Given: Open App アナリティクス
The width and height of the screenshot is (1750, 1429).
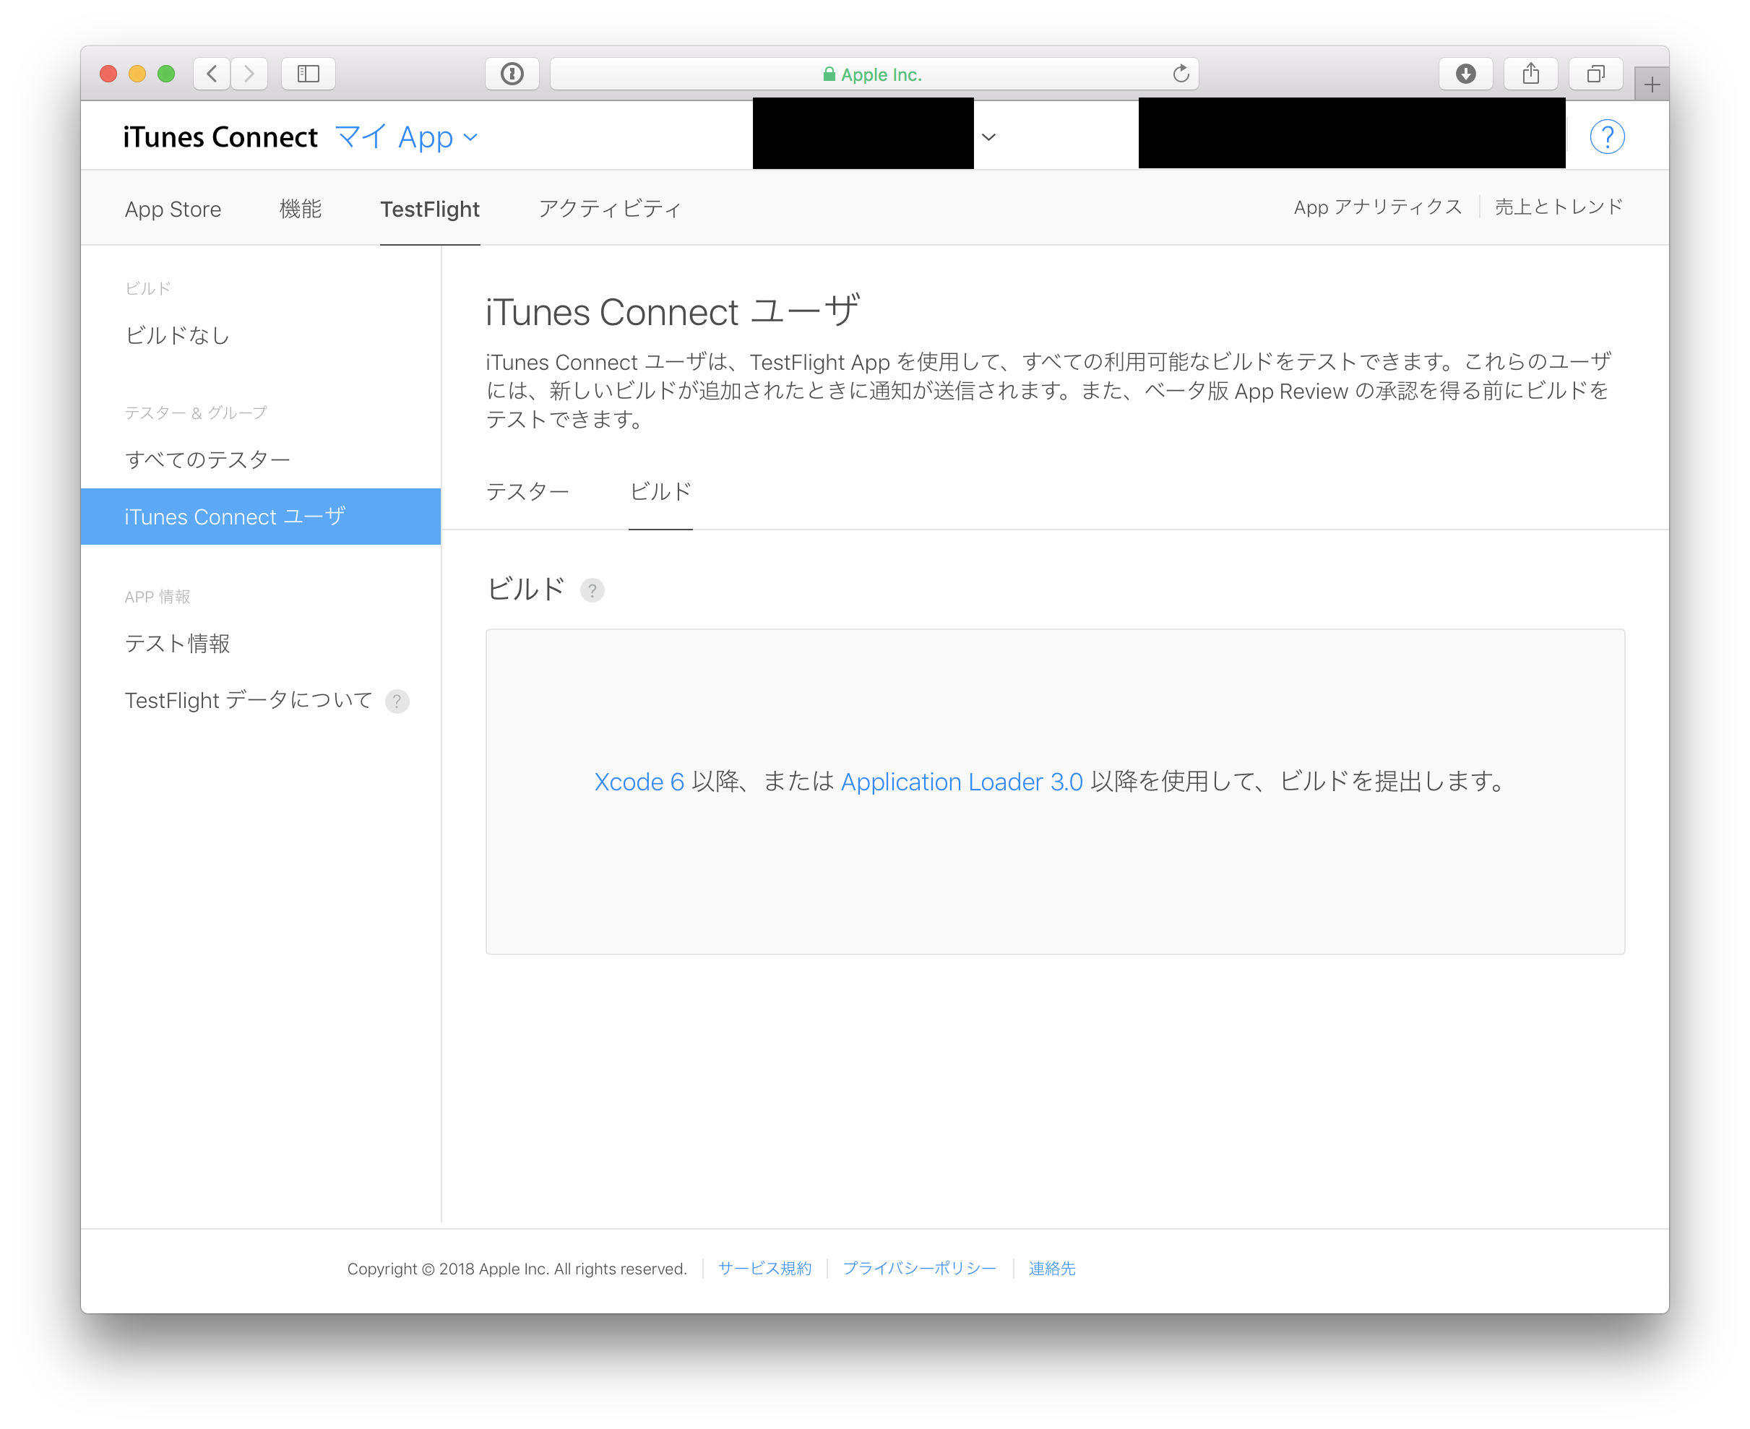Looking at the screenshot, I should [x=1377, y=207].
